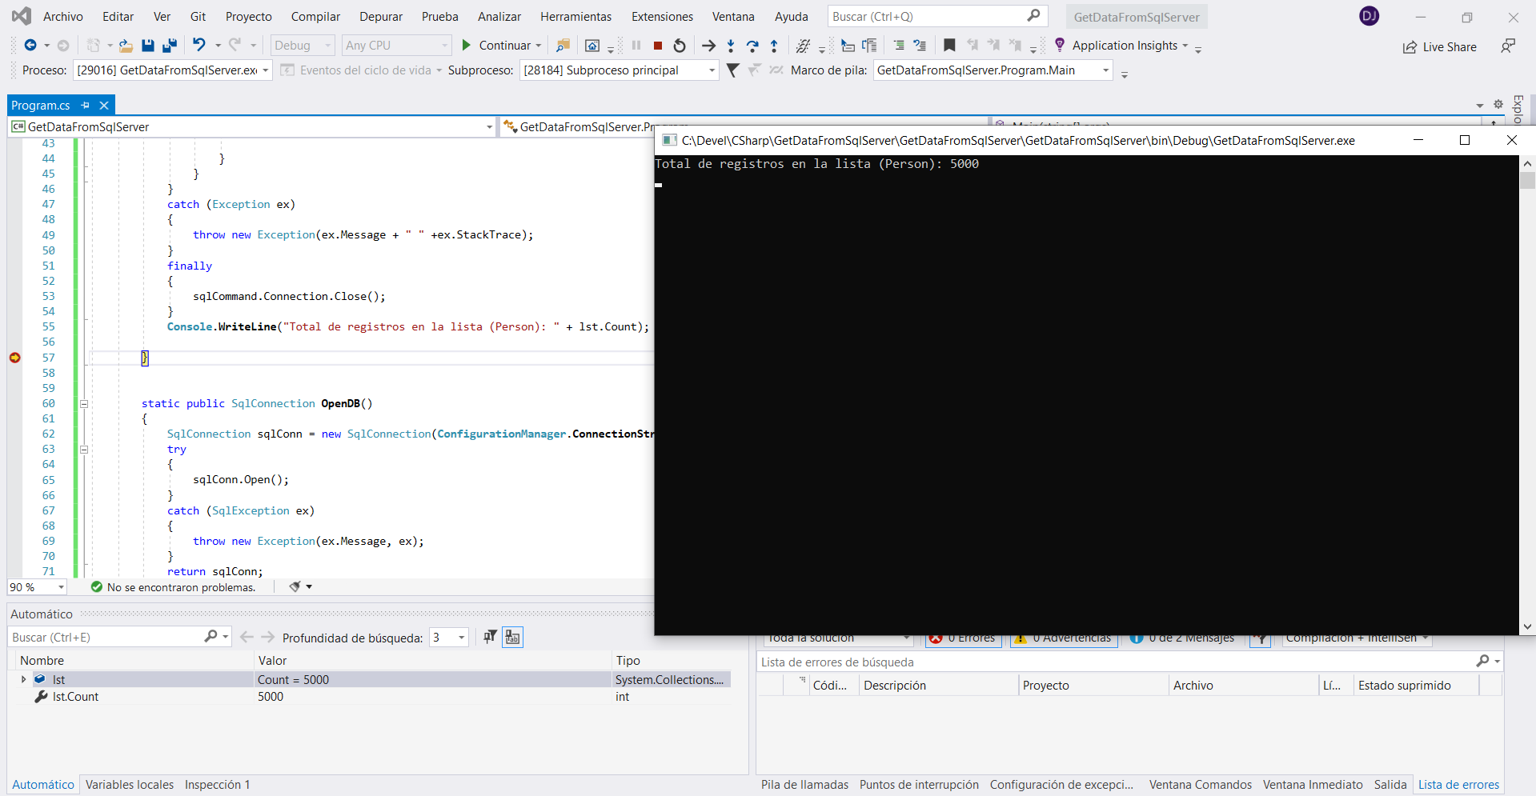1536x796 pixels.
Task: Click the Open File folder icon
Action: tap(126, 46)
